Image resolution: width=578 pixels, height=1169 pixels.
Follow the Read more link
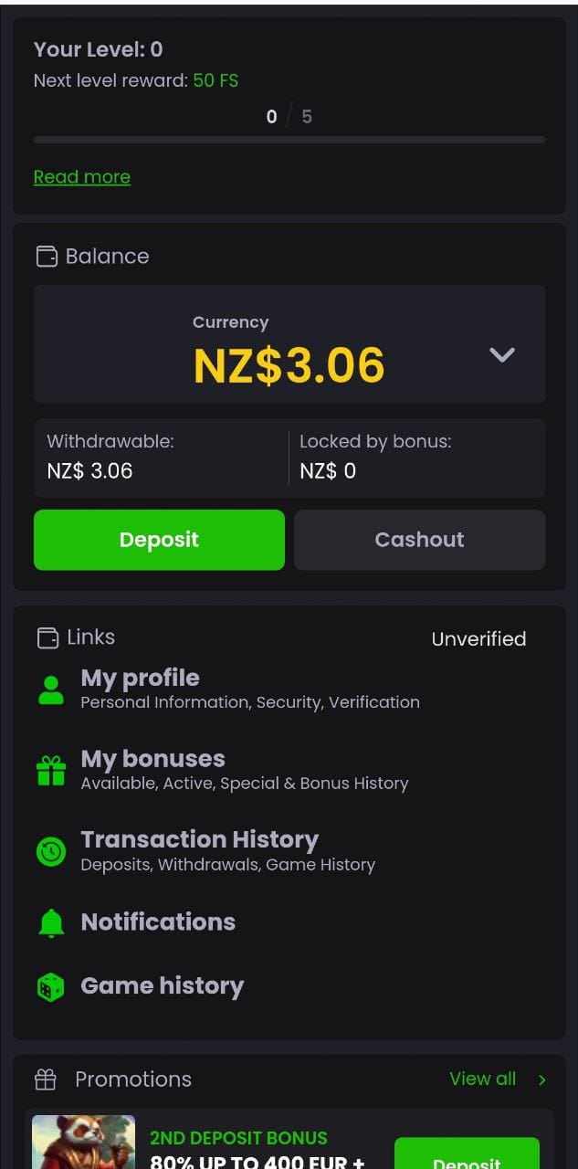tap(82, 177)
